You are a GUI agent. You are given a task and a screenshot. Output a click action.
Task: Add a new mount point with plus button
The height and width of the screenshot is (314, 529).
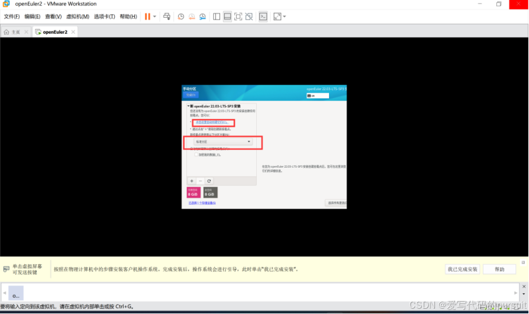pyautogui.click(x=192, y=181)
